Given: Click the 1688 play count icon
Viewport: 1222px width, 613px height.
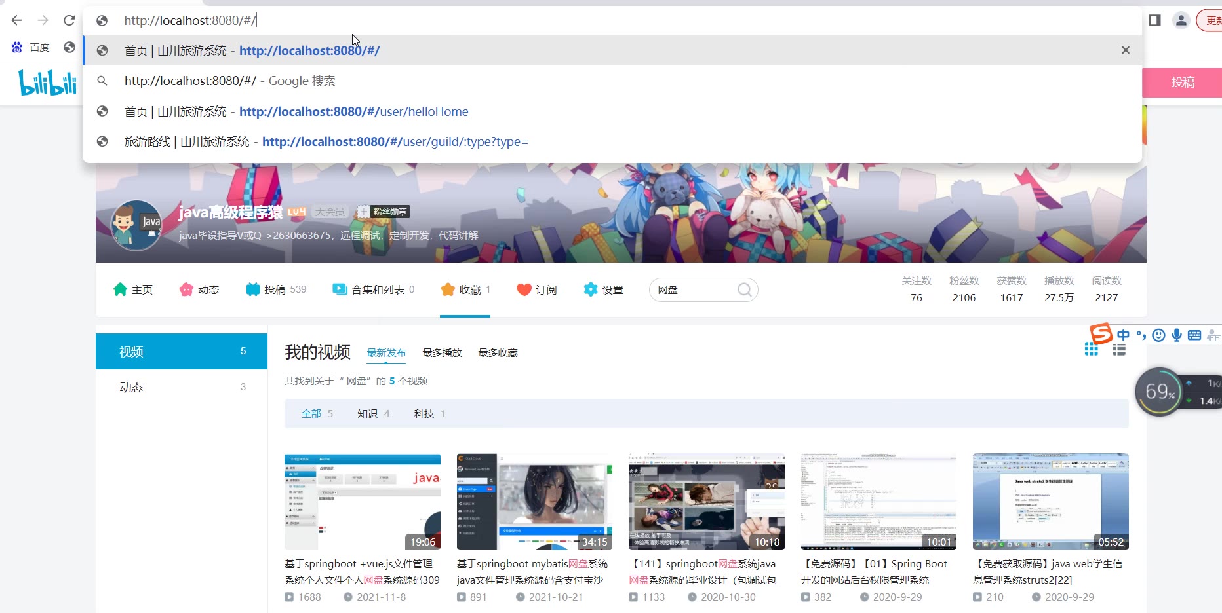Looking at the screenshot, I should [289, 597].
